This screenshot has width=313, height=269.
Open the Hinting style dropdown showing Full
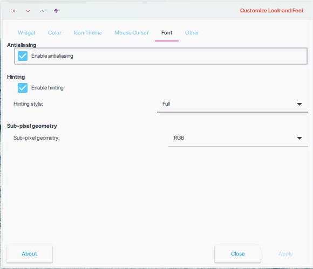pyautogui.click(x=233, y=104)
